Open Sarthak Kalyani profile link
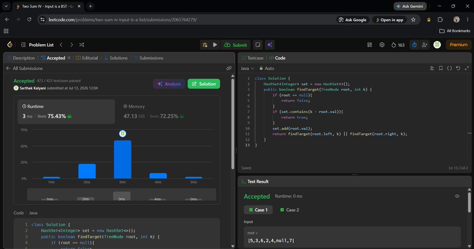 [32, 88]
